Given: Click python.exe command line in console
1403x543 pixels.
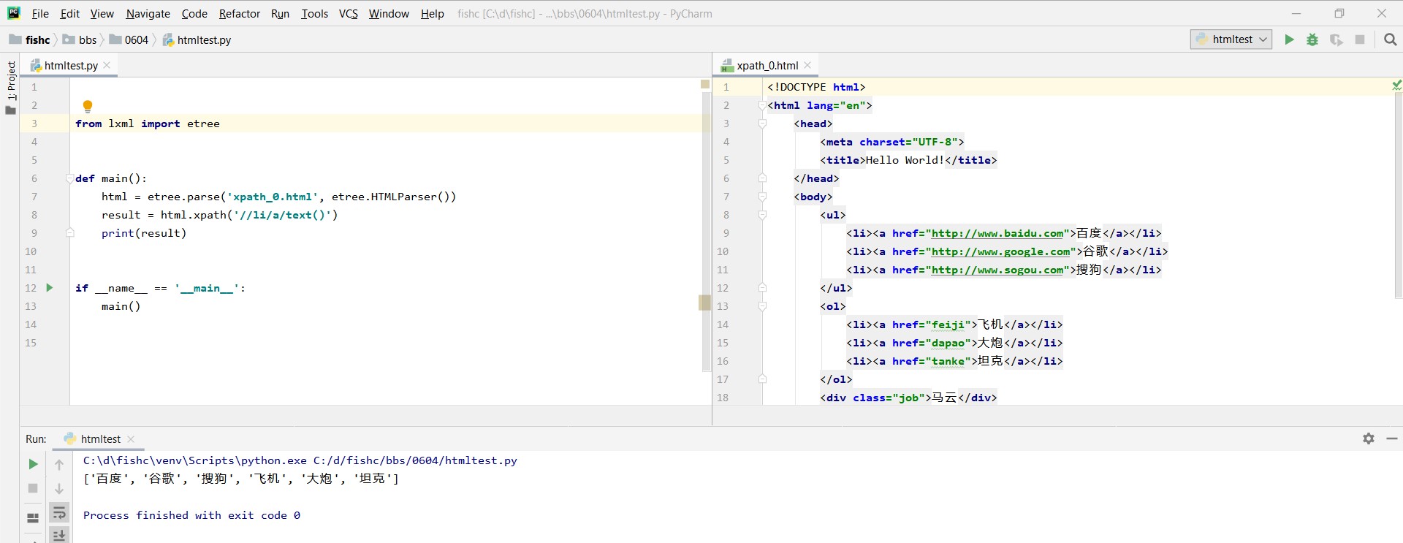Looking at the screenshot, I should click(x=300, y=460).
